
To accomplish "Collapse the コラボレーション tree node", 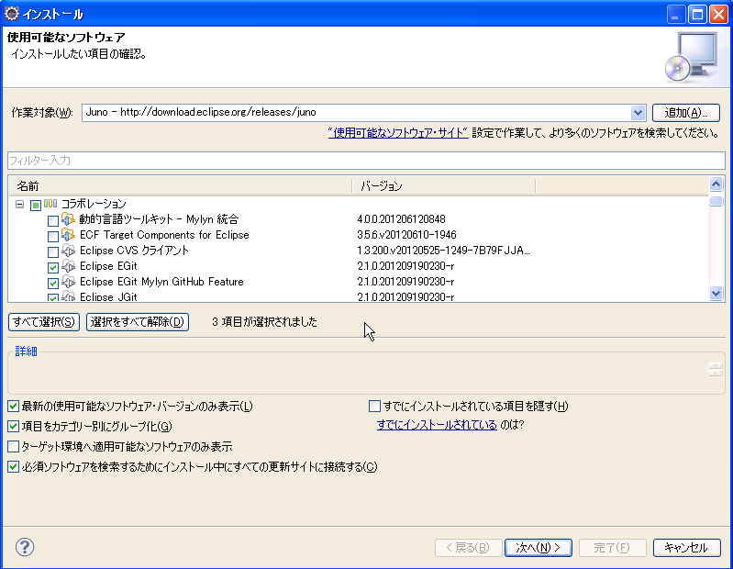I will [x=19, y=205].
